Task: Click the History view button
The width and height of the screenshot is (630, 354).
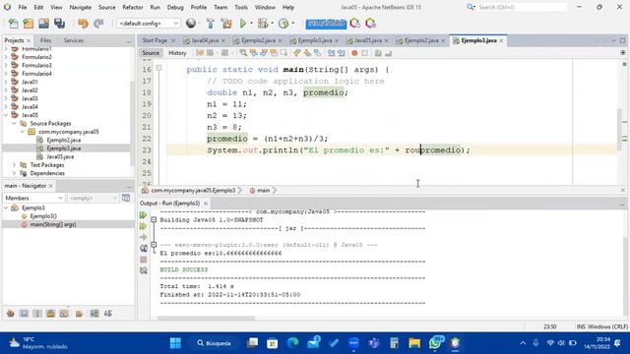Action: click(x=177, y=53)
